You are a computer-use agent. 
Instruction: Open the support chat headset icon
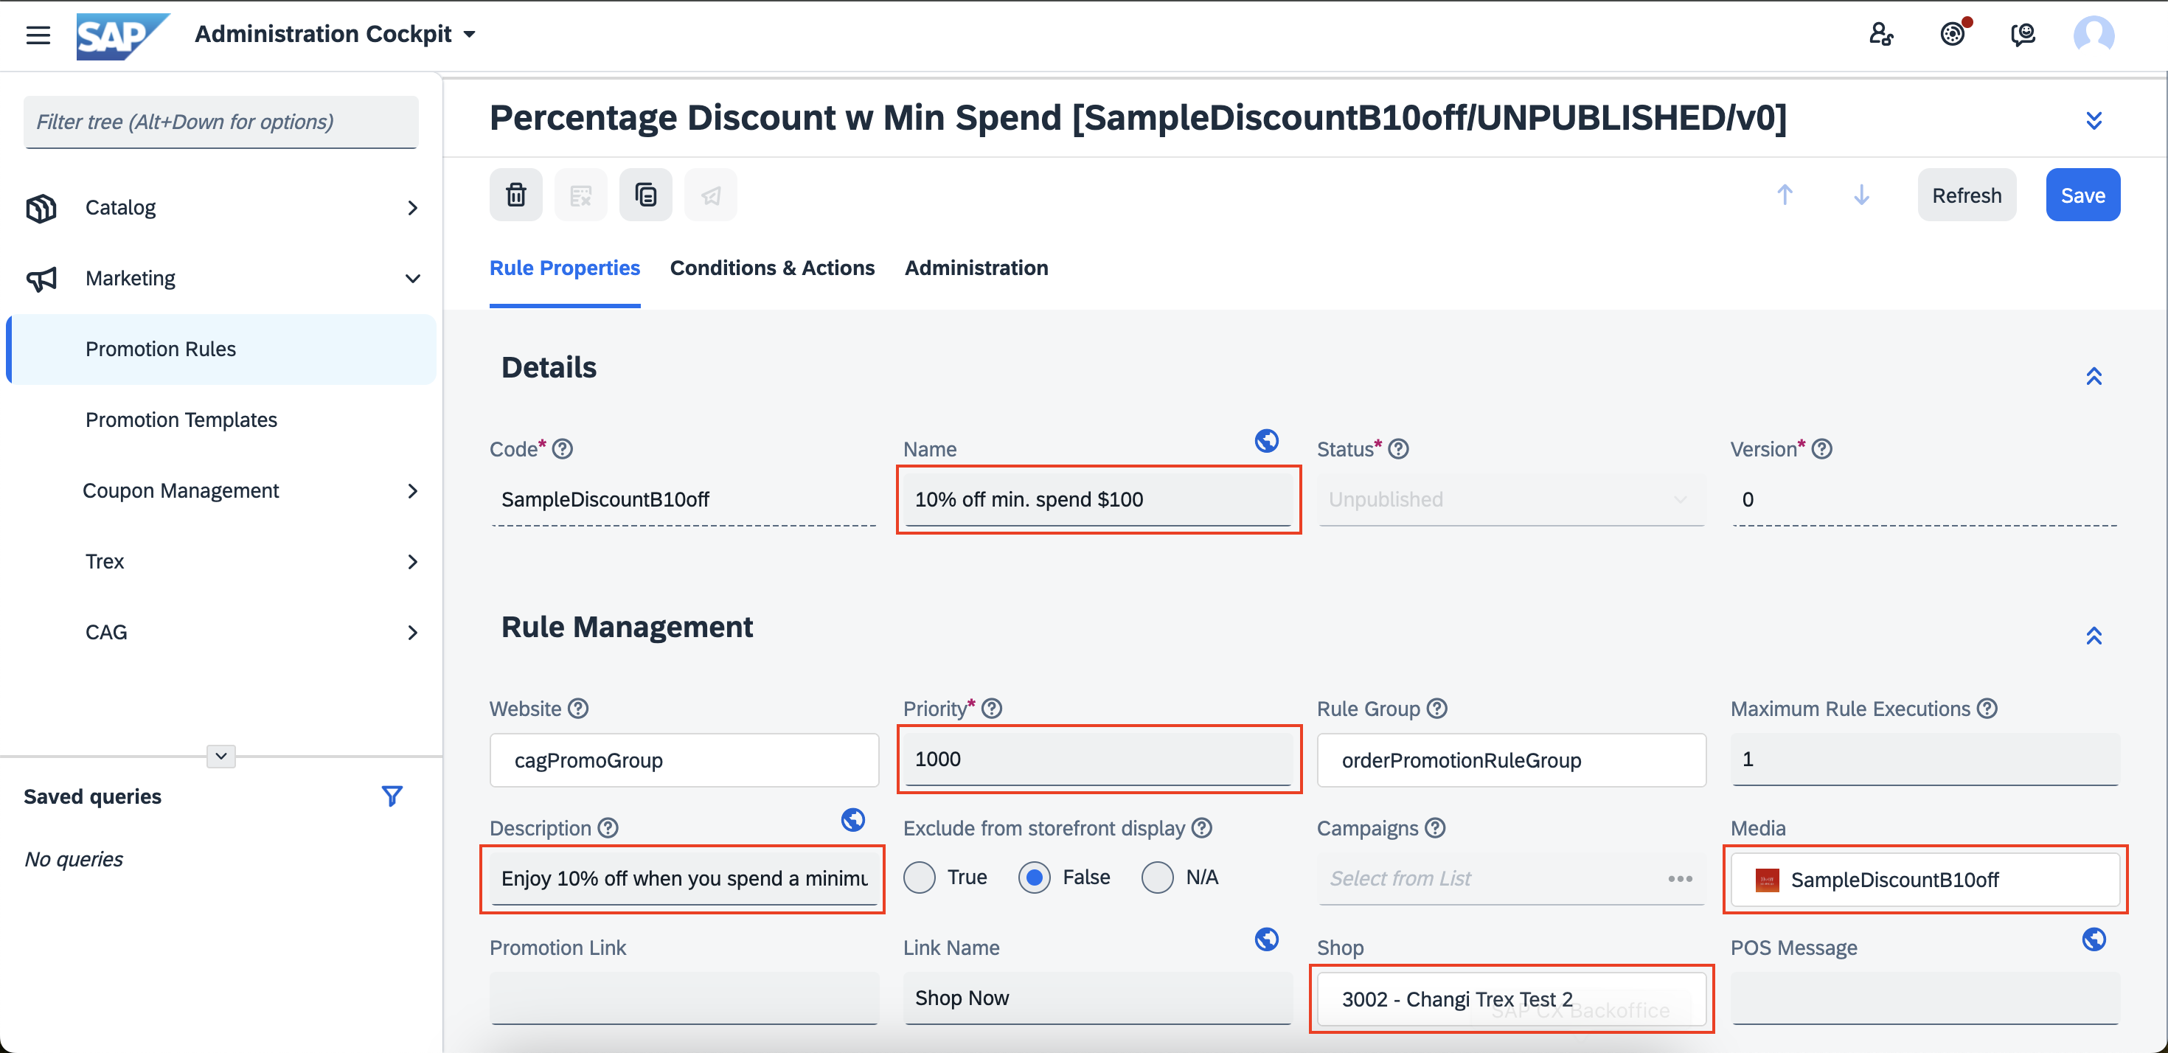point(2023,35)
